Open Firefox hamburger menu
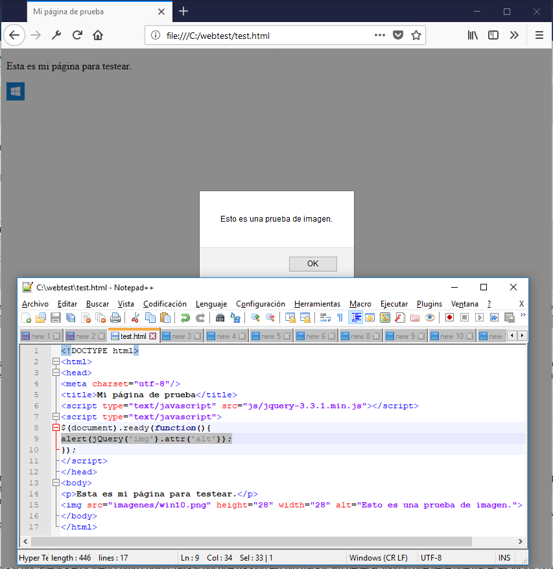 (539, 35)
